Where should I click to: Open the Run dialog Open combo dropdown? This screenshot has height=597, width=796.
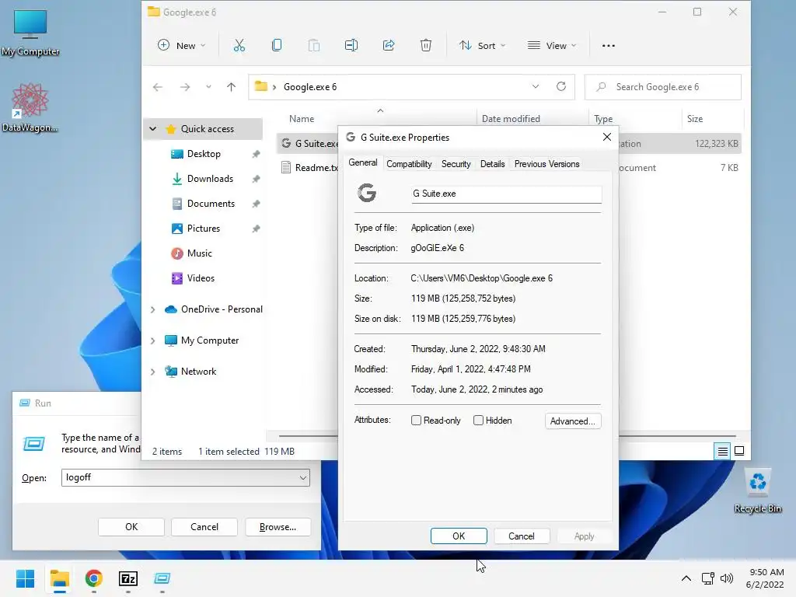click(x=303, y=478)
